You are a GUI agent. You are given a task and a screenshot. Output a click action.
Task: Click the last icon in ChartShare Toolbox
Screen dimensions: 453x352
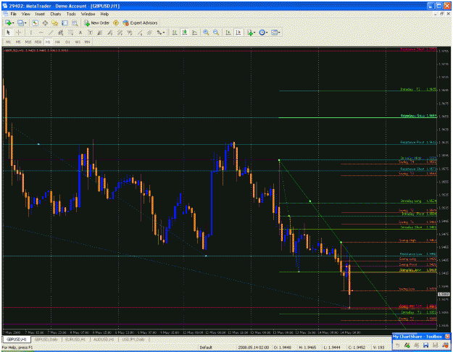coord(444,345)
